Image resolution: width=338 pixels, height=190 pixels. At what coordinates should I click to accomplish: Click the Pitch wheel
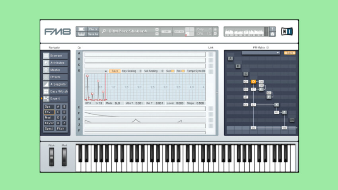click(52, 157)
